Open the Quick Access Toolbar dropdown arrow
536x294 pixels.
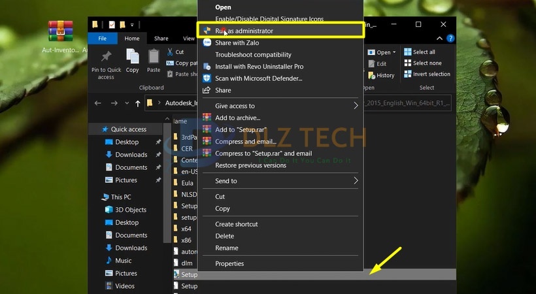(x=132, y=25)
